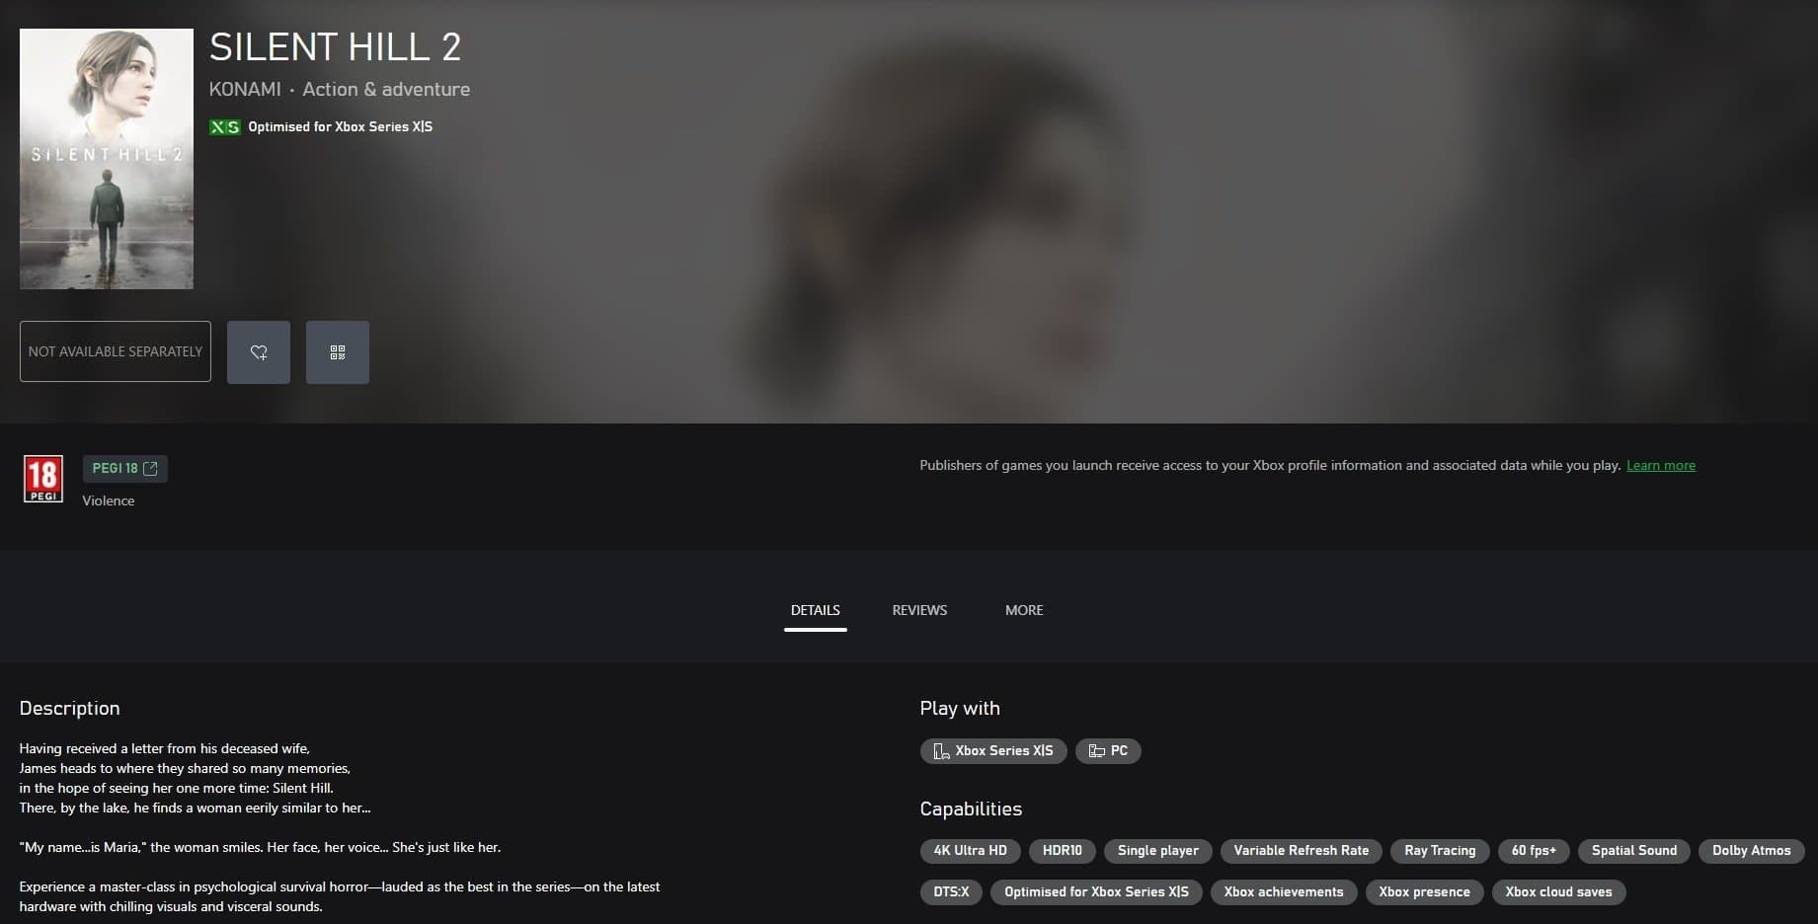
Task: Open the QR code share button
Action: (338, 352)
